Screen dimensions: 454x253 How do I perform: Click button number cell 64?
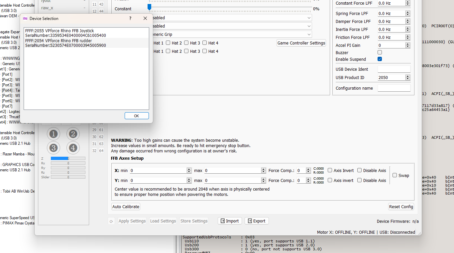coord(101,151)
